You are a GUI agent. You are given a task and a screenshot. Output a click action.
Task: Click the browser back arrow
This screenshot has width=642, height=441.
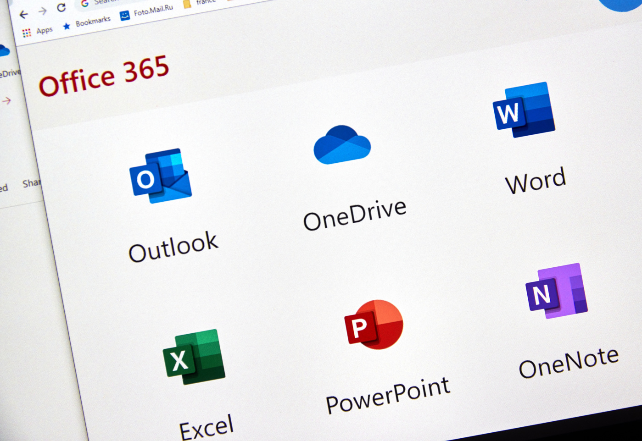23,15
